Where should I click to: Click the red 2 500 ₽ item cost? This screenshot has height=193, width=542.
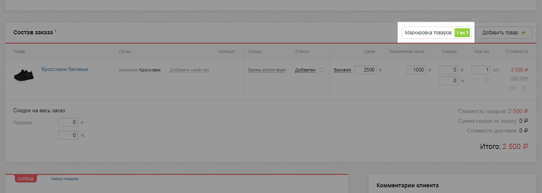click(519, 70)
